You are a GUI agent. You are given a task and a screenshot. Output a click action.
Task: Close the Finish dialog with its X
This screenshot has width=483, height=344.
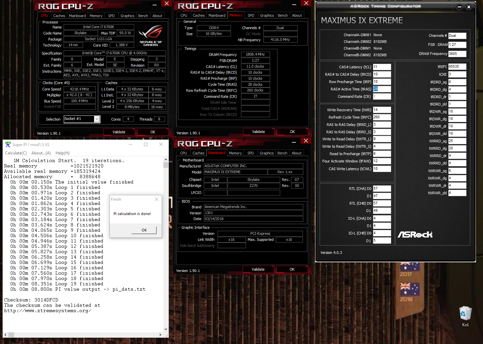[x=157, y=199]
